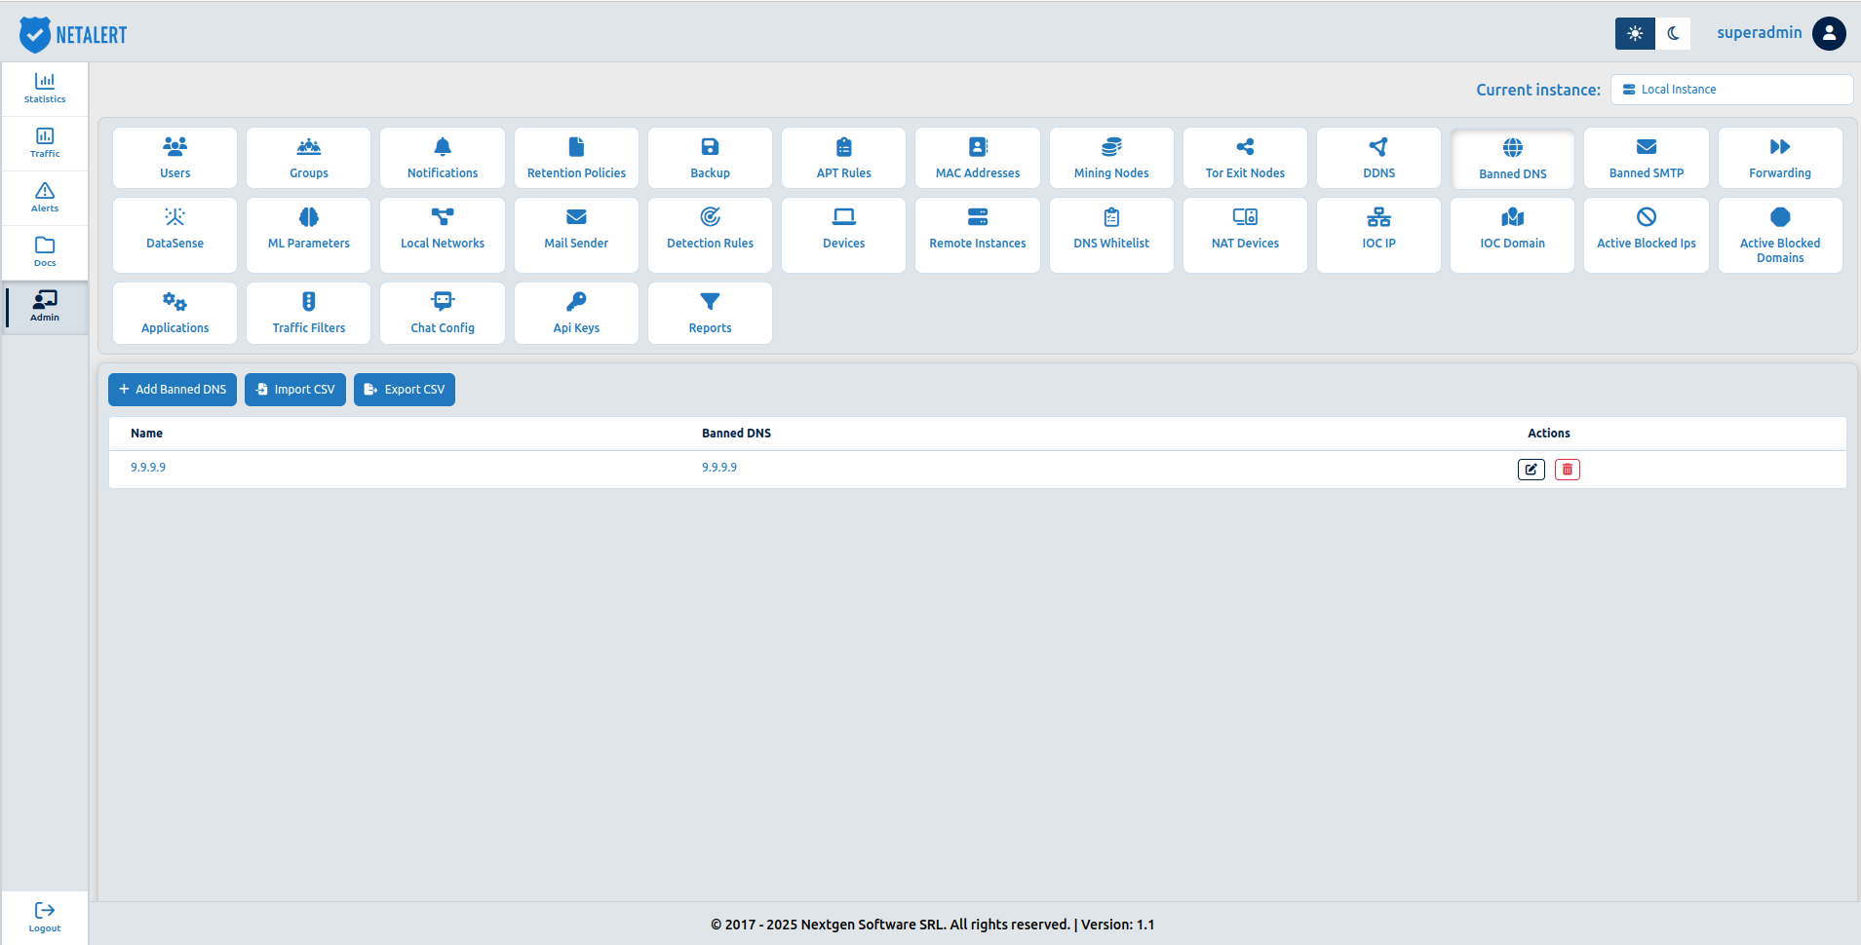Image resolution: width=1861 pixels, height=945 pixels.
Task: Open the NAT Devices tile
Action: (x=1245, y=235)
